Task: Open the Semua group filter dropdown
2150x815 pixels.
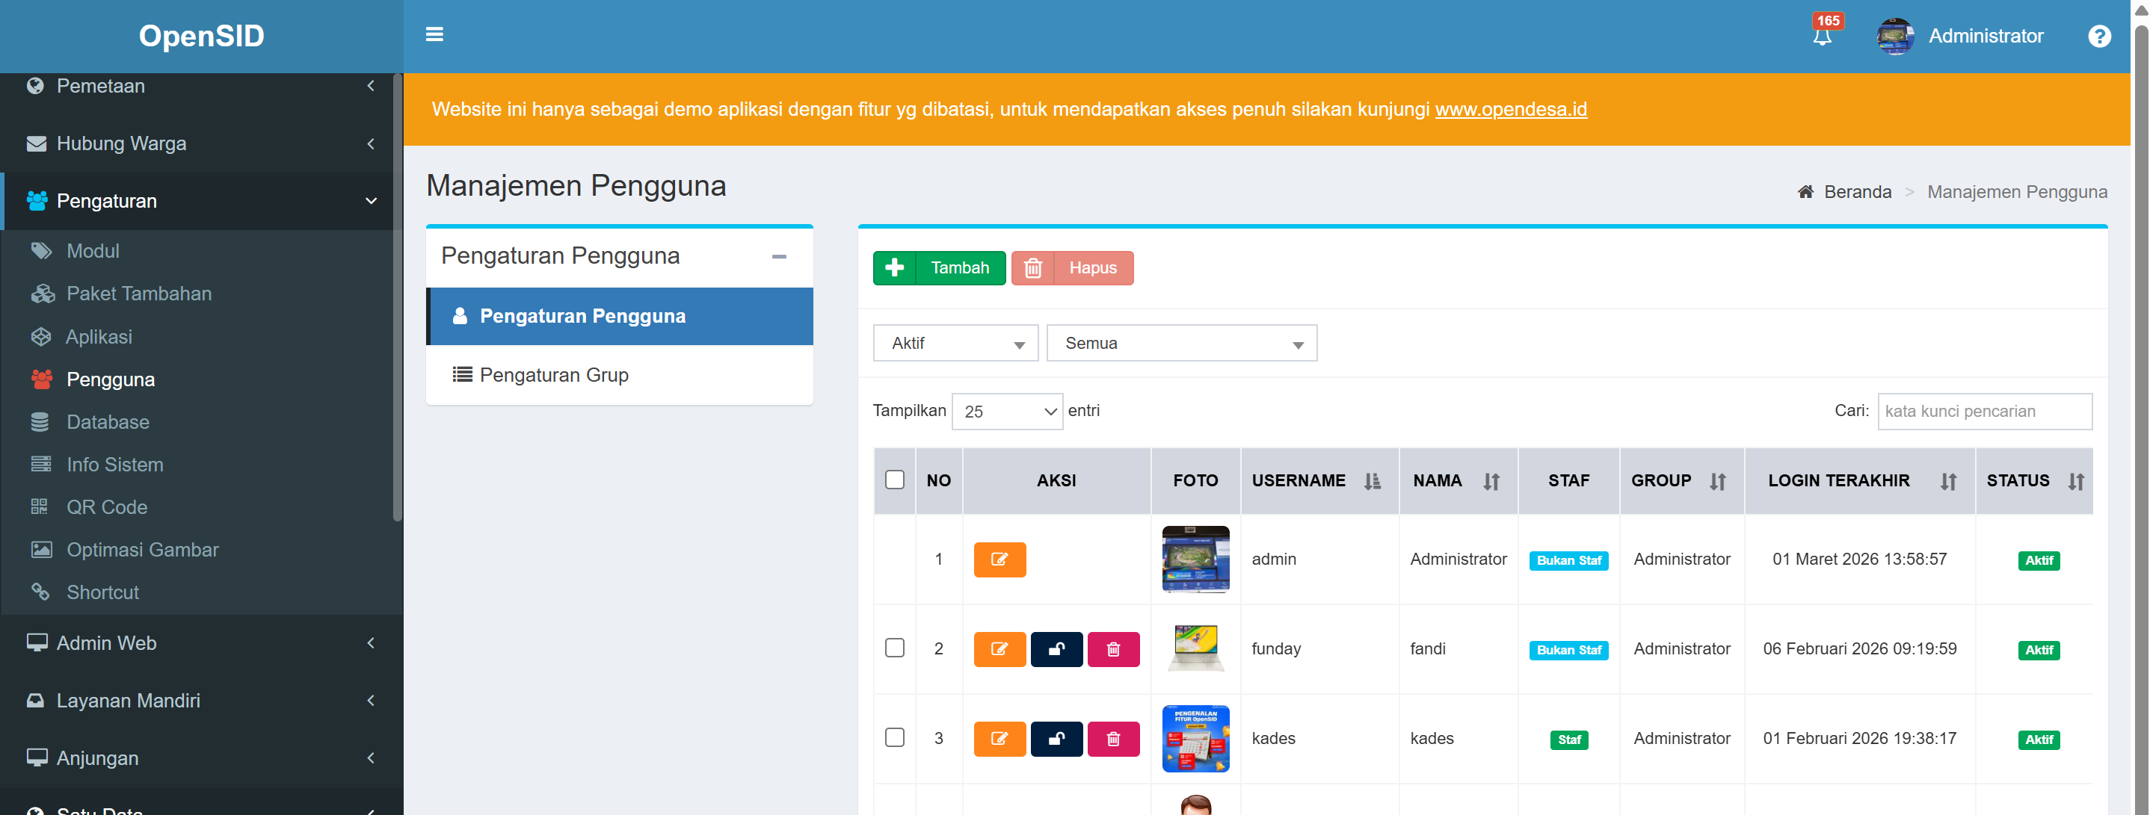Action: pyautogui.click(x=1181, y=343)
